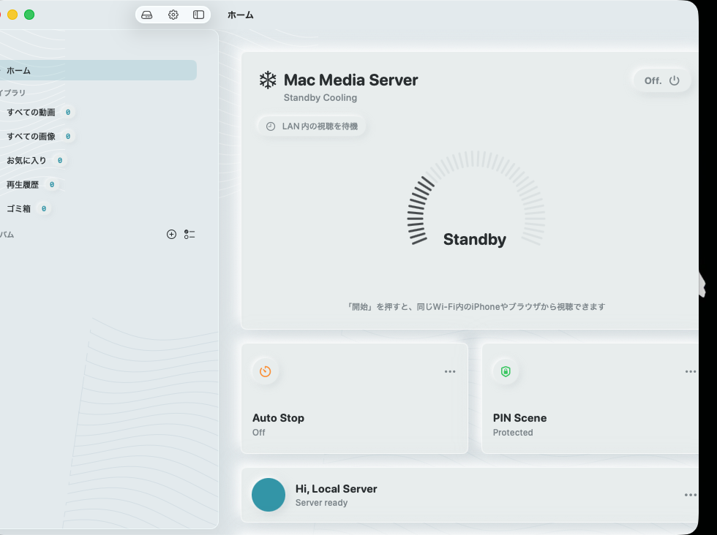Open the Auto Stop card's more options
717x535 pixels.
(x=450, y=371)
